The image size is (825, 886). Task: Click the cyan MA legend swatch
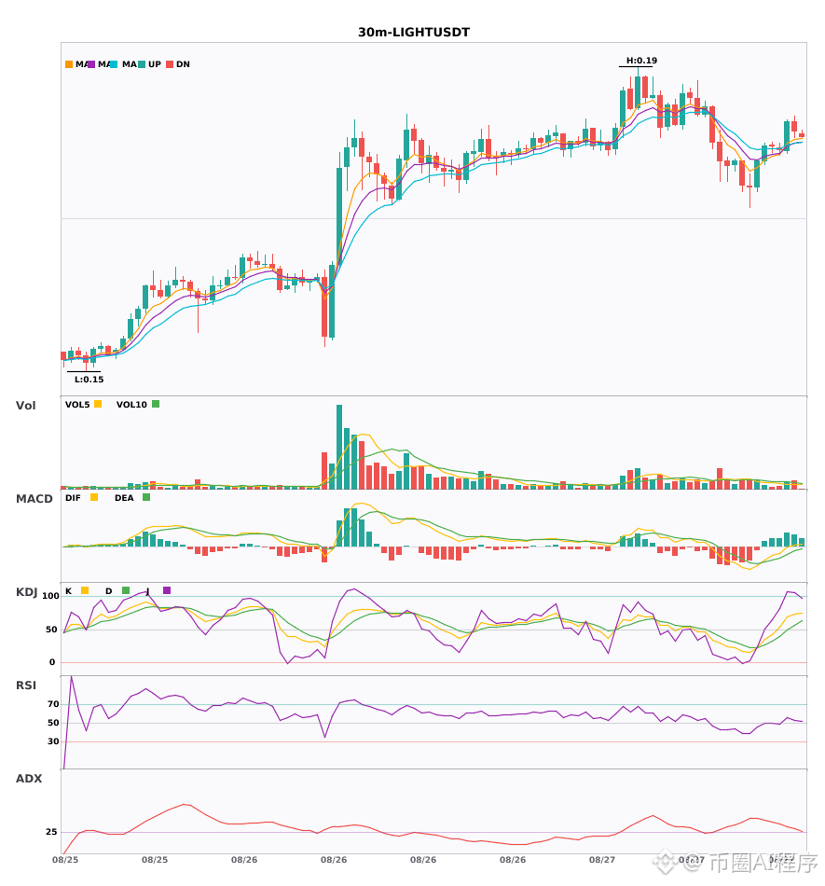[x=114, y=64]
